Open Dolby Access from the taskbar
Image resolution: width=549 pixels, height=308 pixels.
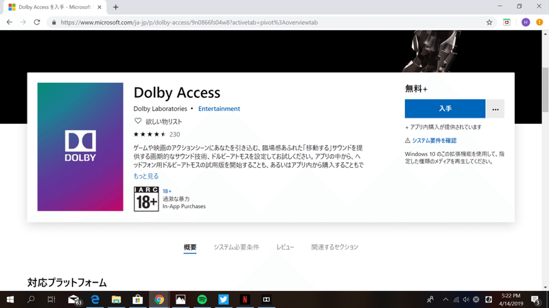point(266,299)
